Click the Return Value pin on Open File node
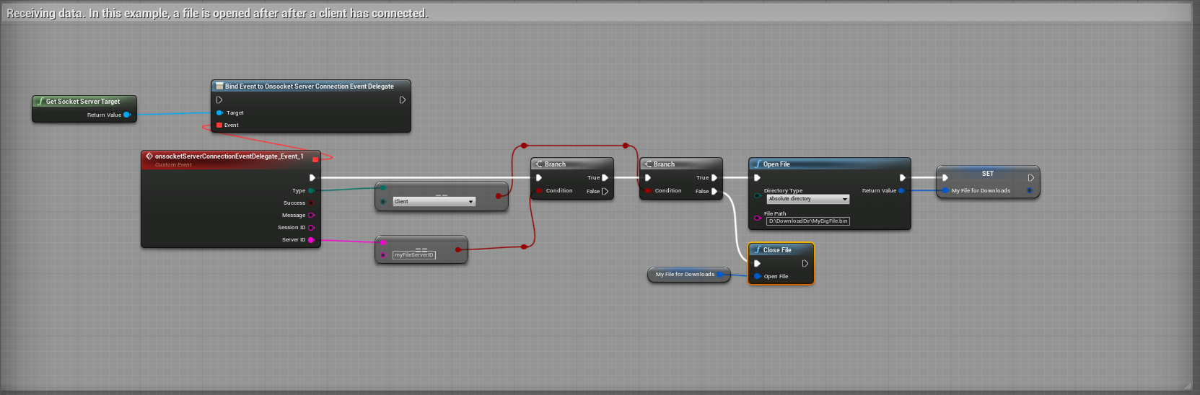The height and width of the screenshot is (395, 1200). click(901, 191)
